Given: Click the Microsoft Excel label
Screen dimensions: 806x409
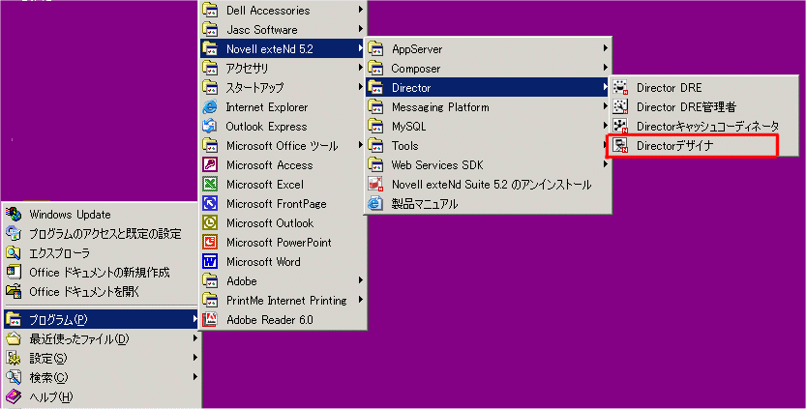Looking at the screenshot, I should [x=265, y=185].
